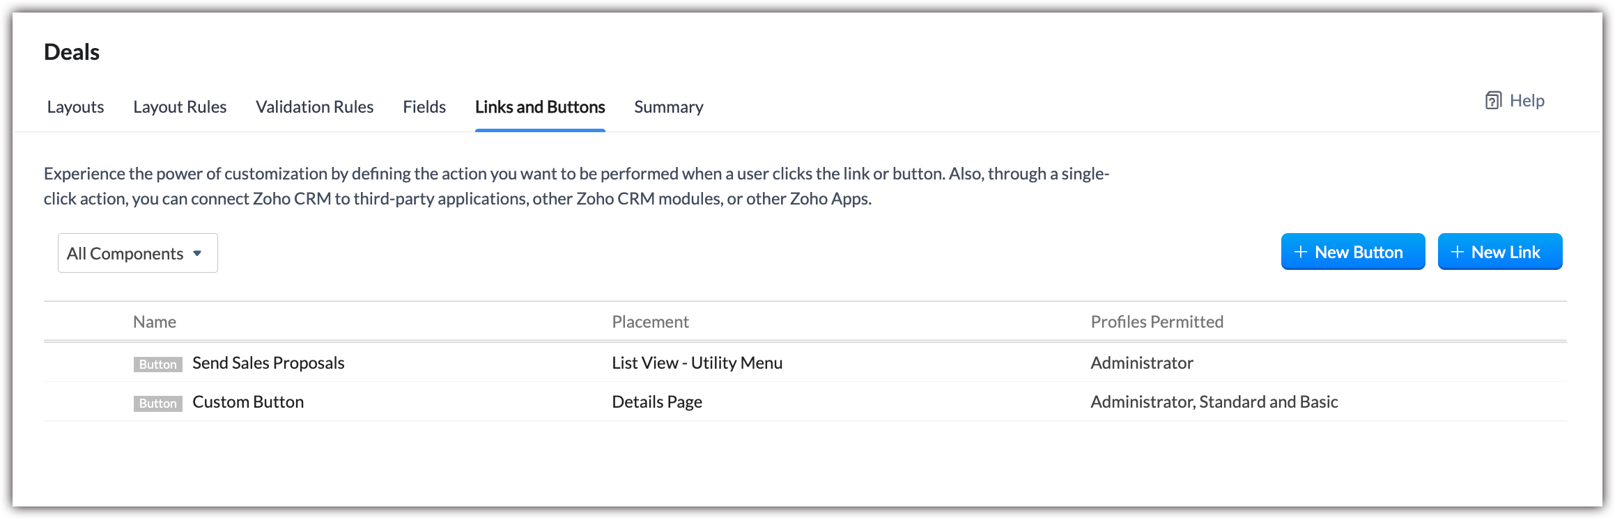Viewport: 1615px width, 519px height.
Task: Open the Custom Button entry
Action: tap(248, 402)
